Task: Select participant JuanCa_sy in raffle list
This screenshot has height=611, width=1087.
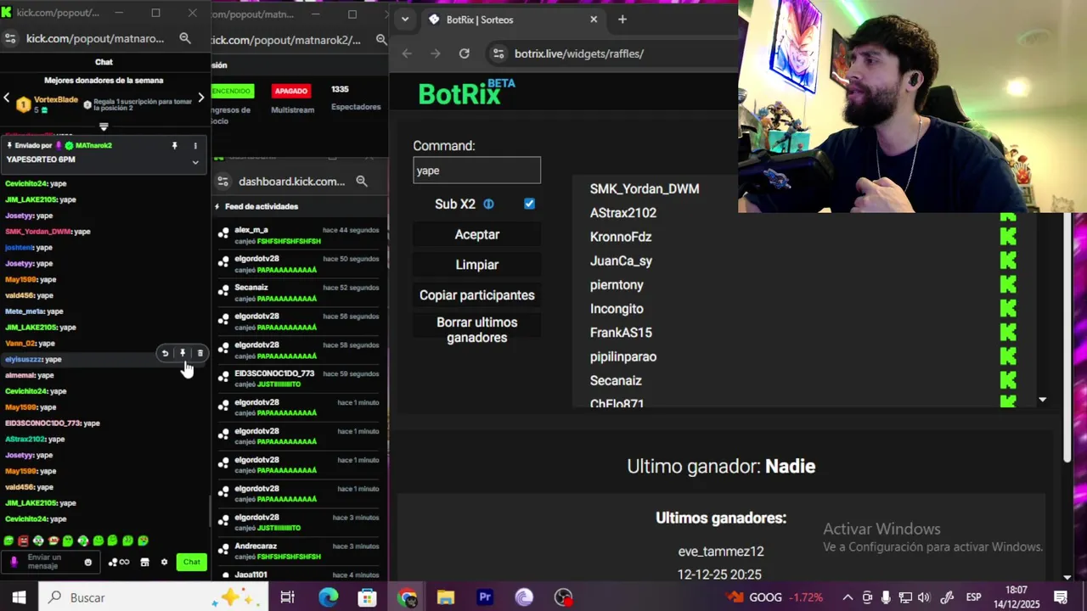Action: pos(621,261)
